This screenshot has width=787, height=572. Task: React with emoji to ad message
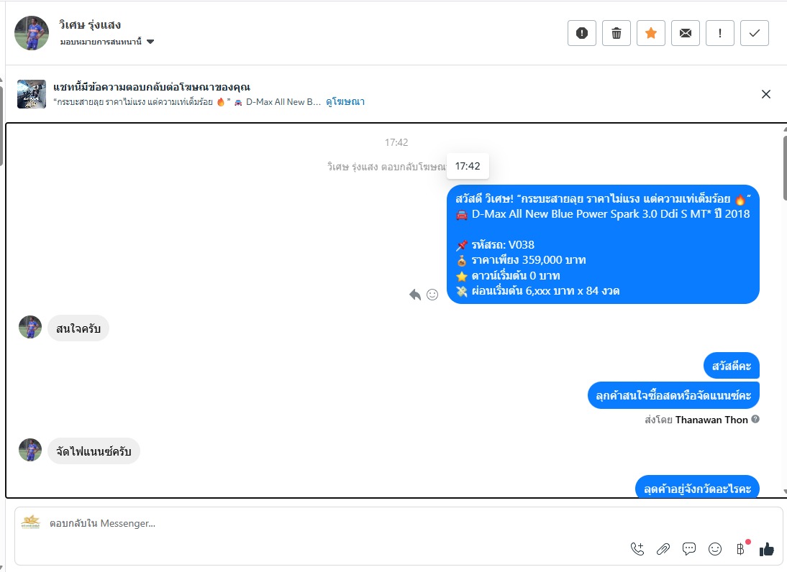click(432, 295)
